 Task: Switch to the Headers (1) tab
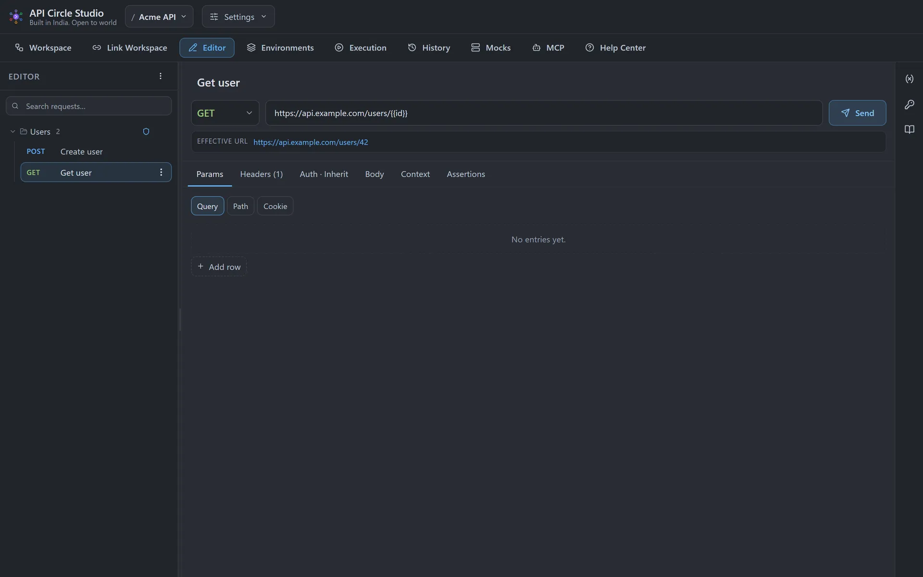pyautogui.click(x=262, y=174)
